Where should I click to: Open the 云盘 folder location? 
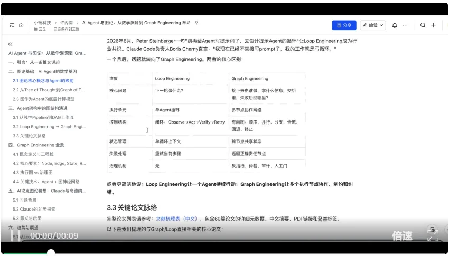tap(40, 29)
